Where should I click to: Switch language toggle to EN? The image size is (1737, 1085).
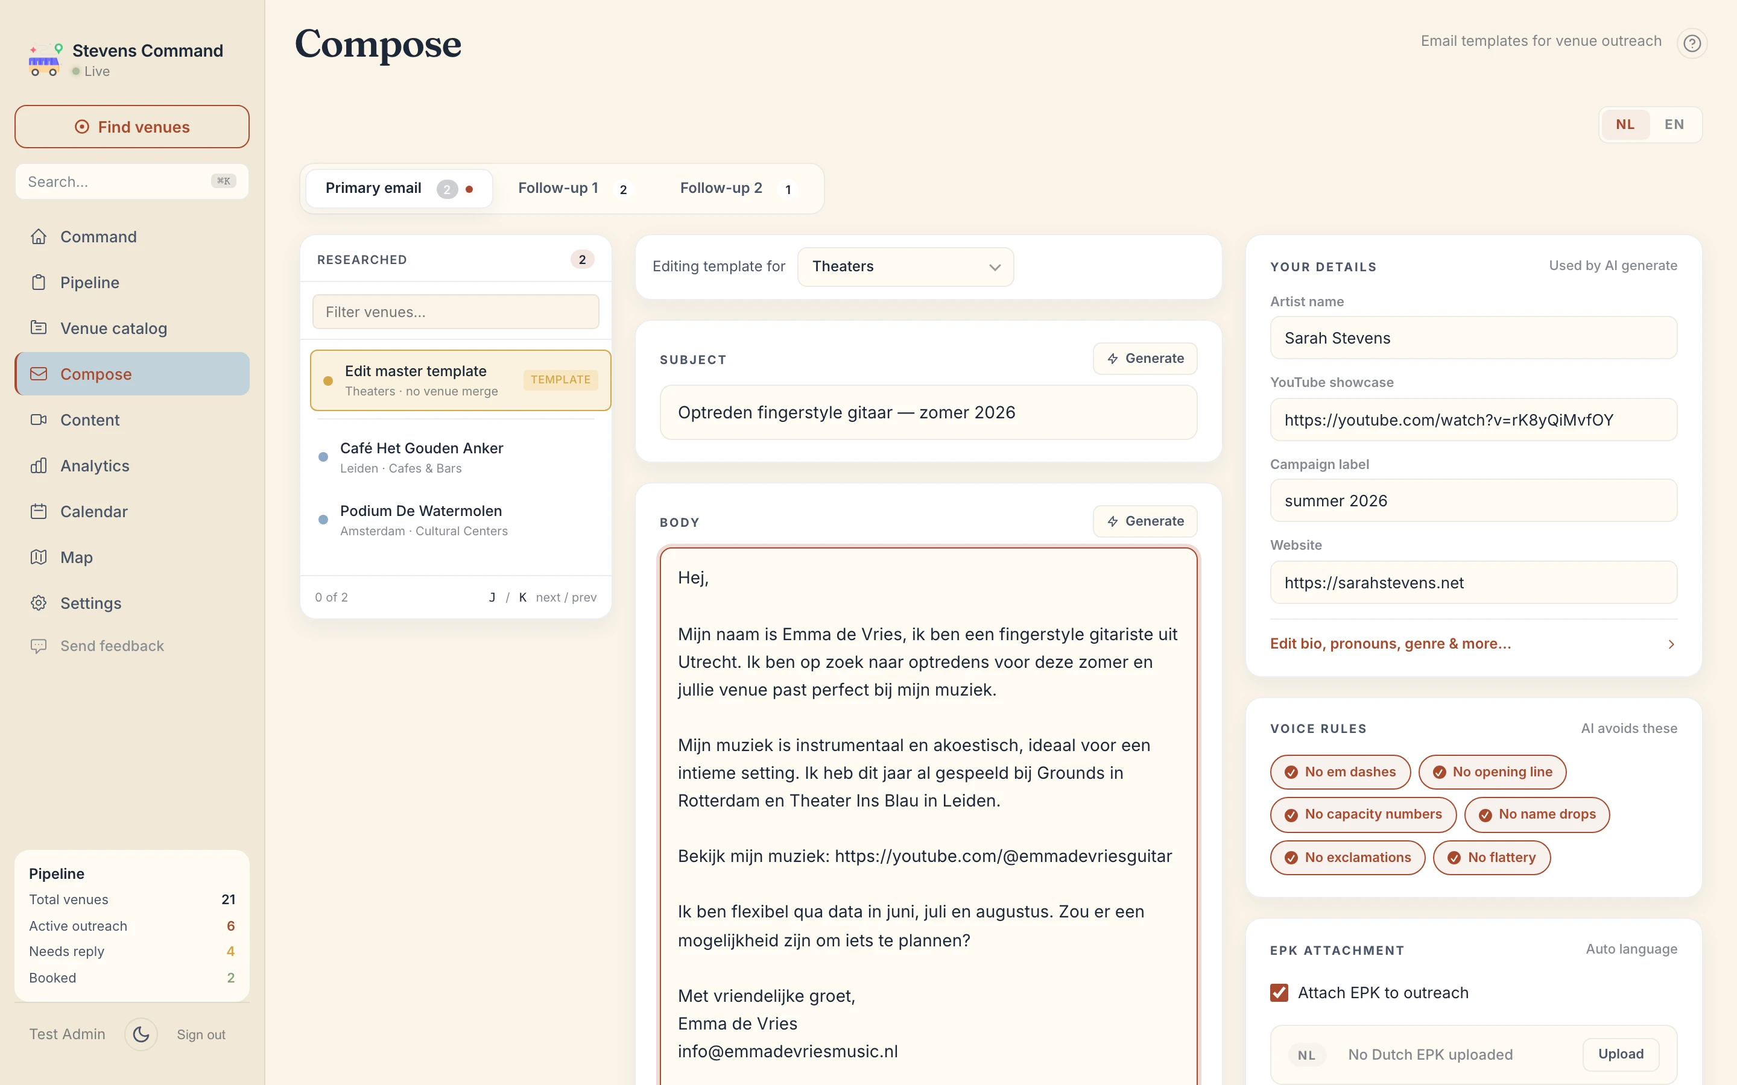coord(1674,124)
